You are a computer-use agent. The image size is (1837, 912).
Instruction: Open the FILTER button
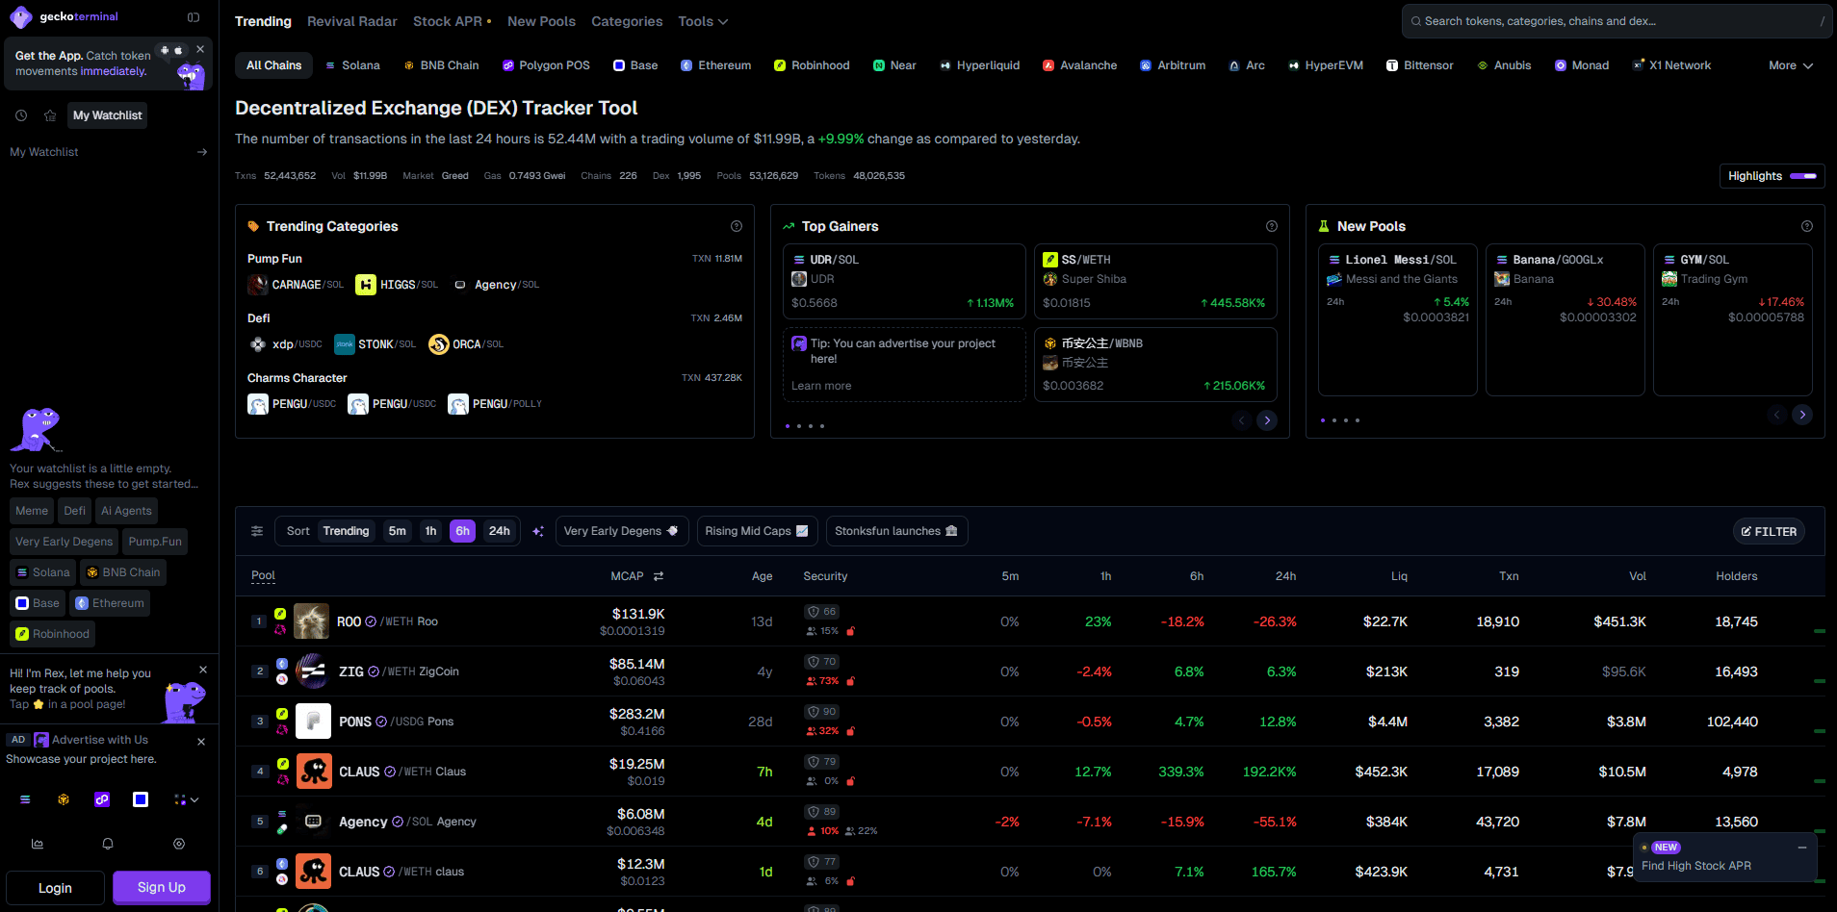(1770, 532)
